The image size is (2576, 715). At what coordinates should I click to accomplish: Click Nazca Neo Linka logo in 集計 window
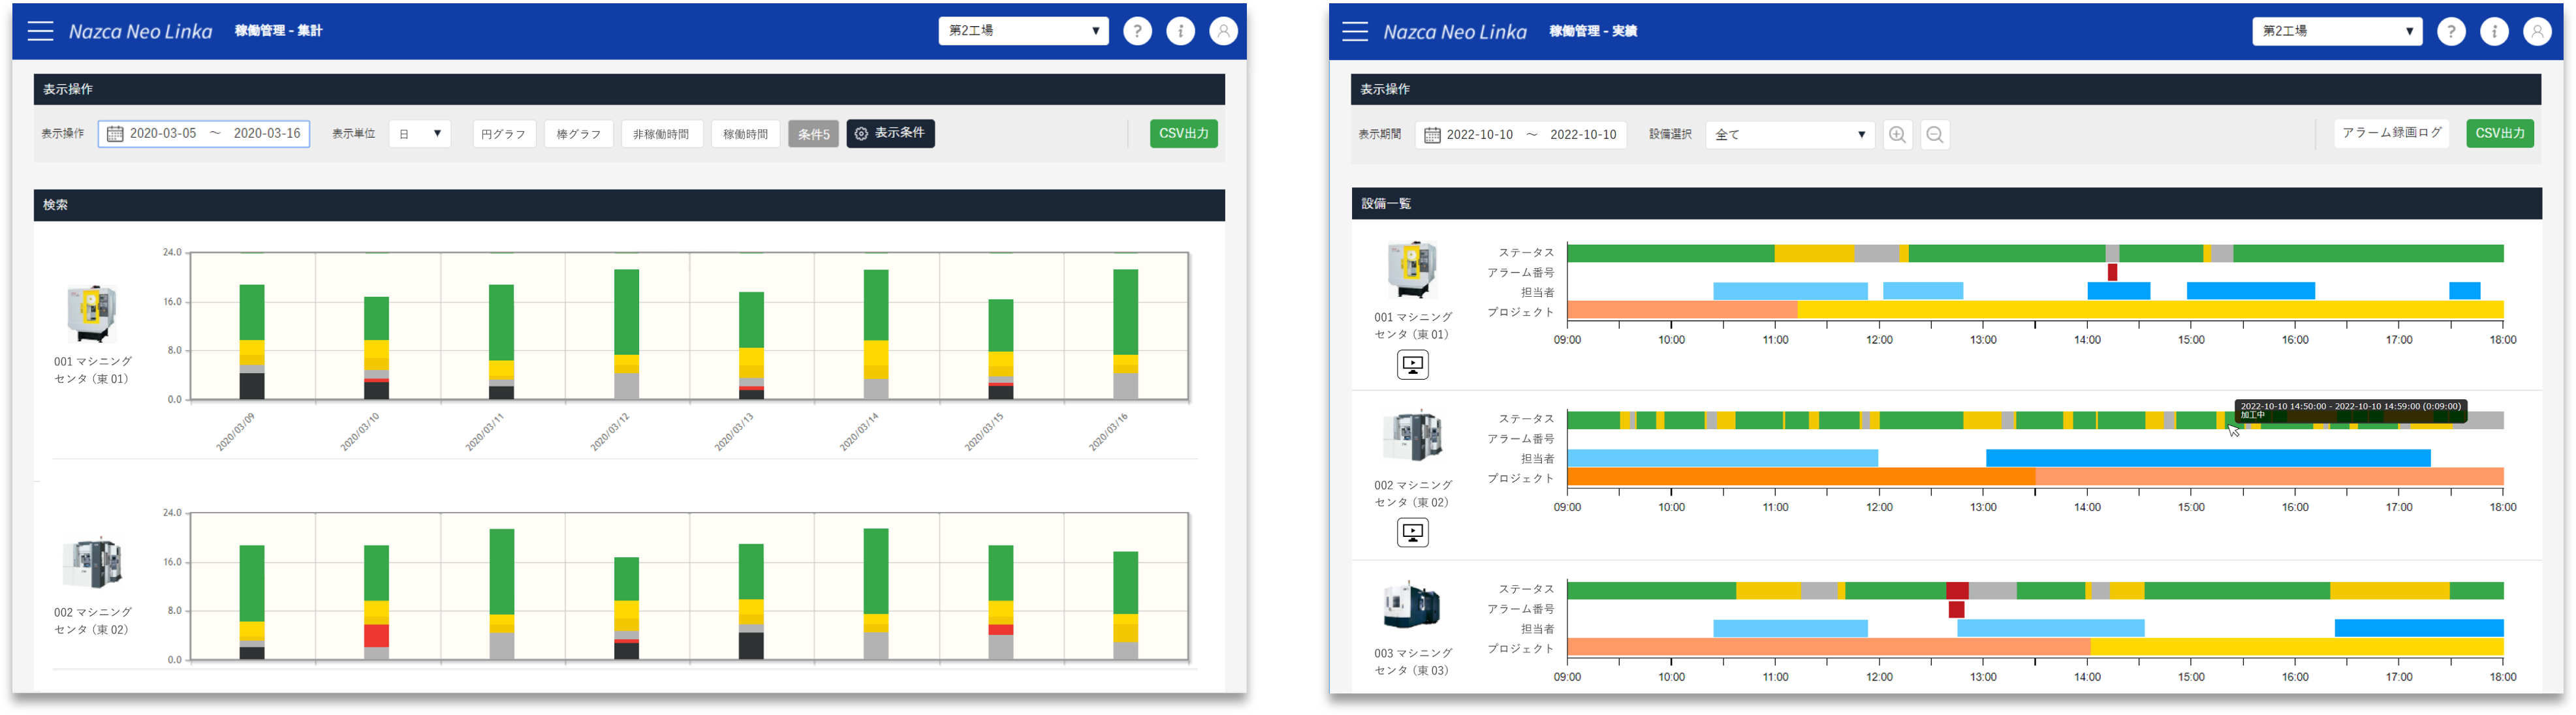point(140,32)
